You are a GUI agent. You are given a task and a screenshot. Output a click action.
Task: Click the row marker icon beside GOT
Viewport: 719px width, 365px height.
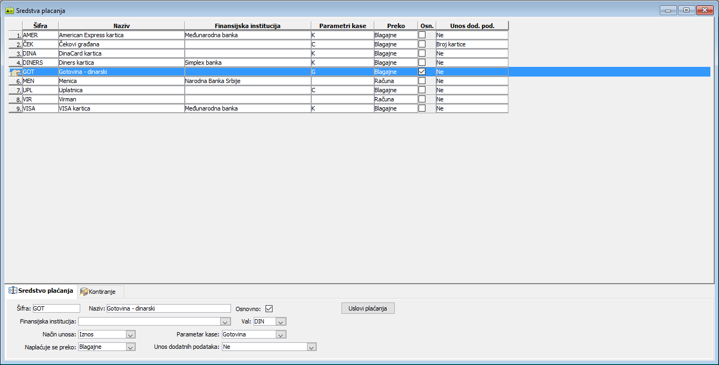(x=15, y=72)
